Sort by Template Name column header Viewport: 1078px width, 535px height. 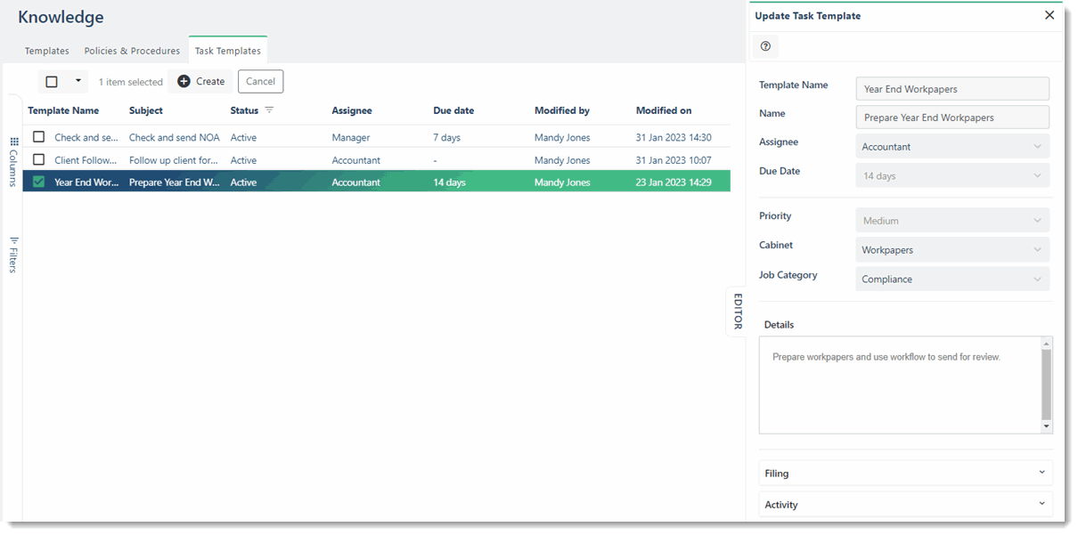click(x=63, y=110)
